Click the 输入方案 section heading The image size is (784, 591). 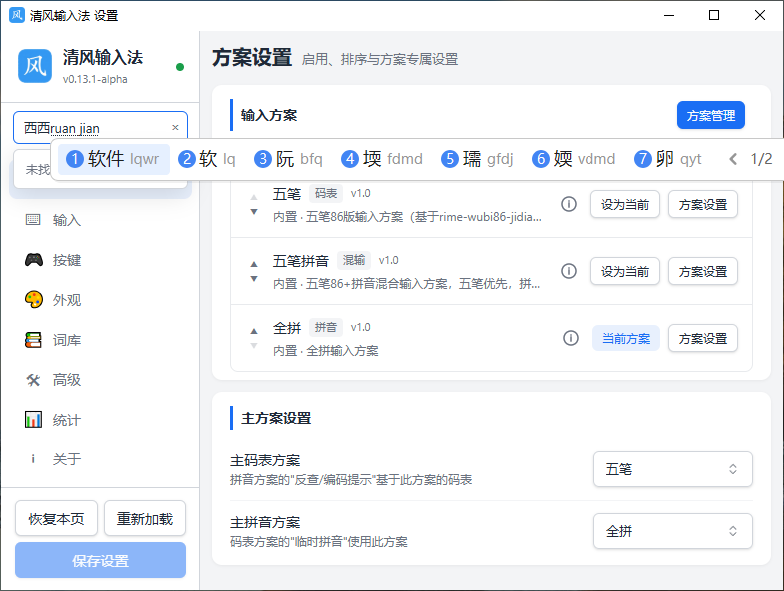coord(269,115)
